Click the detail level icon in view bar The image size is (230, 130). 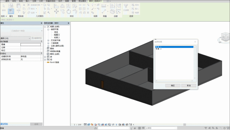(x=85, y=124)
